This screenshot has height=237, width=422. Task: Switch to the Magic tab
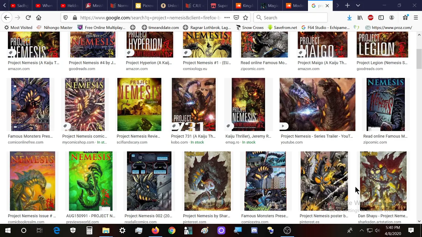270,6
